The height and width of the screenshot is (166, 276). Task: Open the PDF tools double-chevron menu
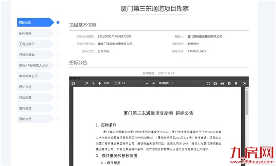click(x=245, y=83)
